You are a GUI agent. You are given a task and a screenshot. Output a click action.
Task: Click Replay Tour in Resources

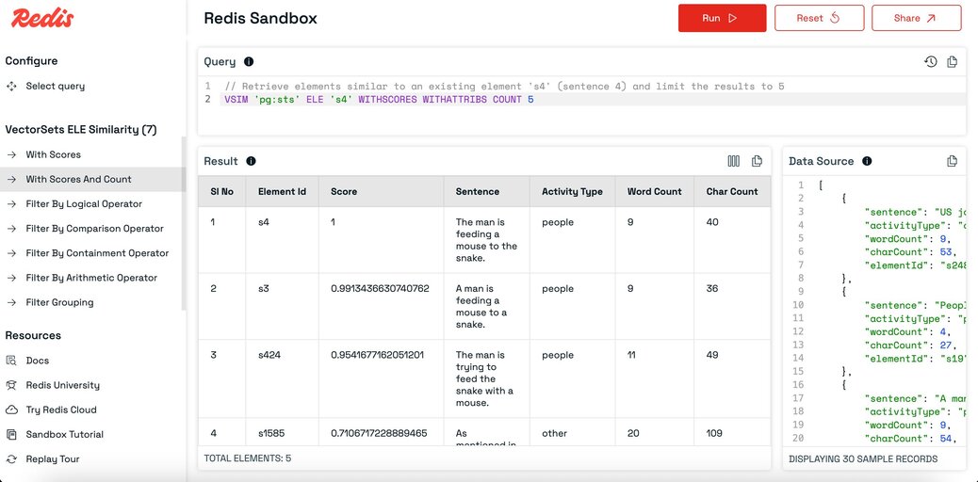[x=53, y=458]
